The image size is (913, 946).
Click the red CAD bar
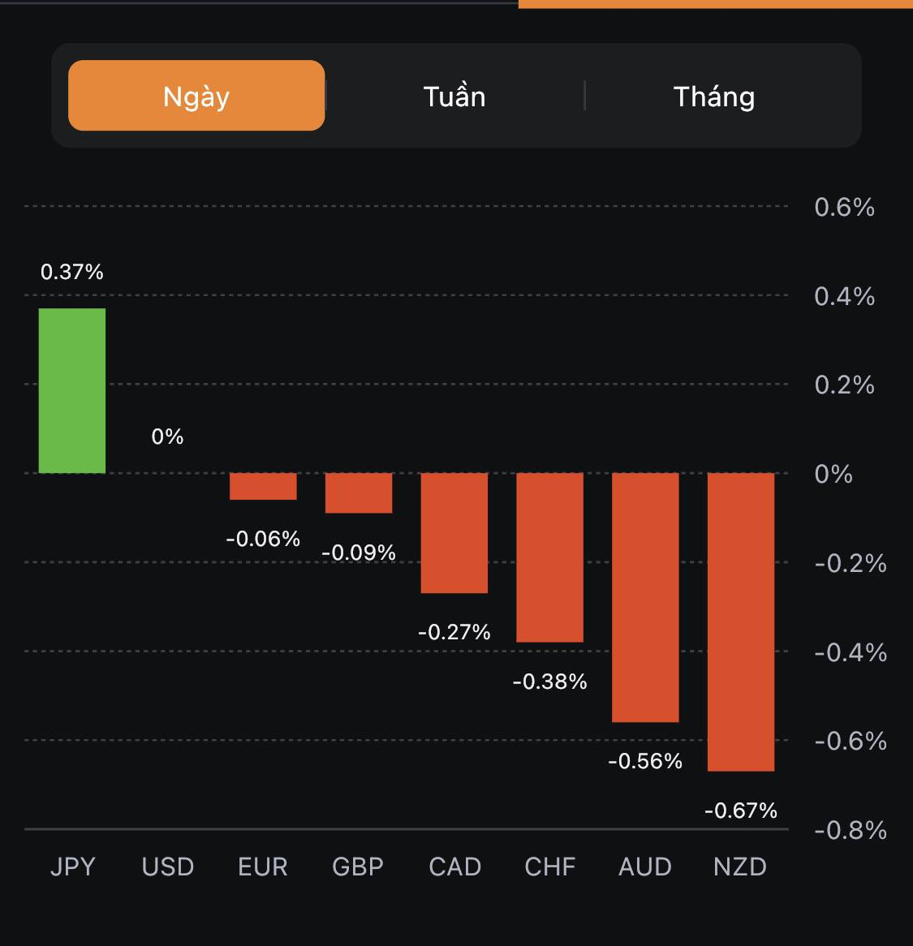pos(454,532)
